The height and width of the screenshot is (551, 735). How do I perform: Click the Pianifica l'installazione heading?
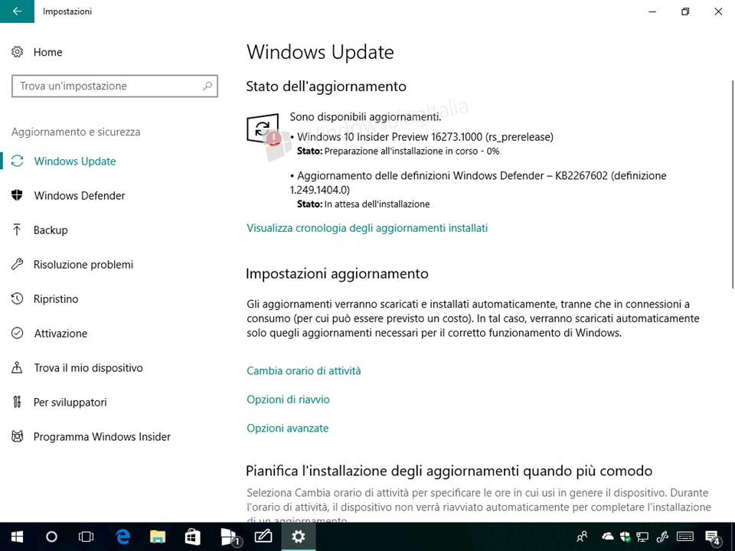click(449, 471)
